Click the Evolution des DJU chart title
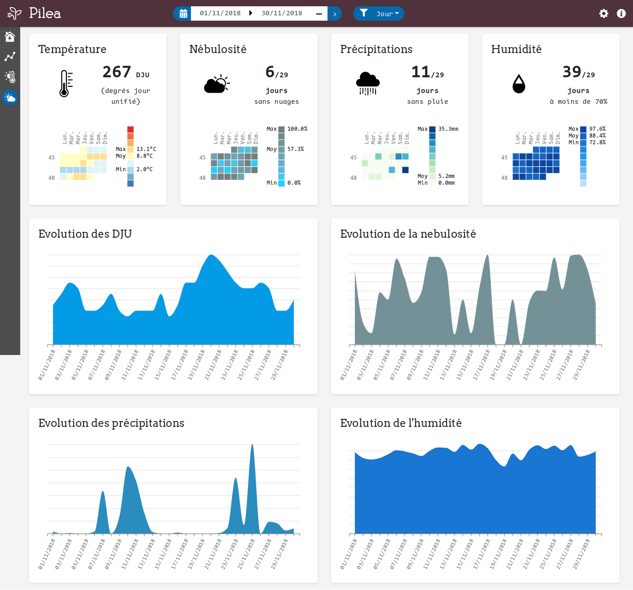 (x=85, y=234)
